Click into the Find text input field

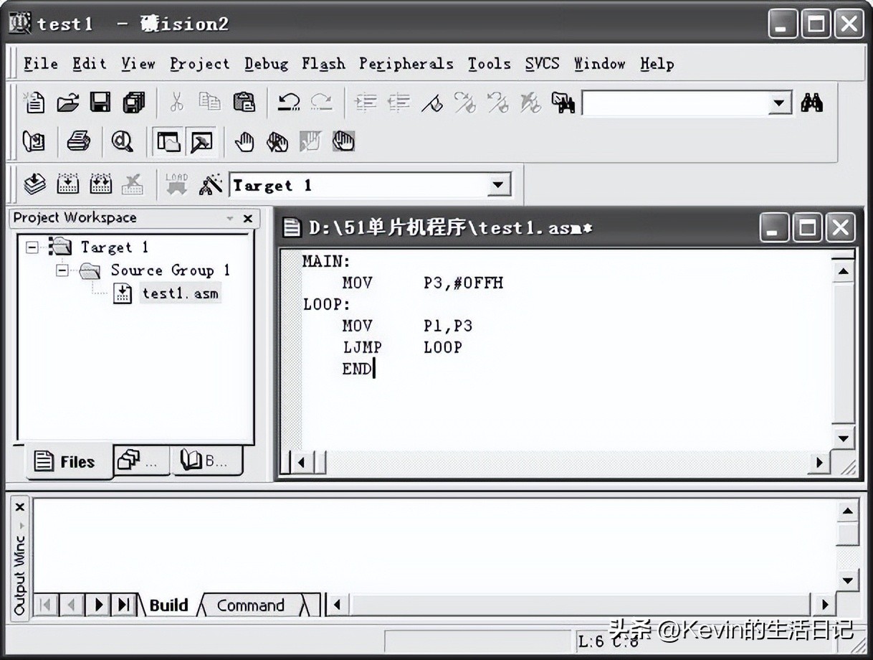676,103
